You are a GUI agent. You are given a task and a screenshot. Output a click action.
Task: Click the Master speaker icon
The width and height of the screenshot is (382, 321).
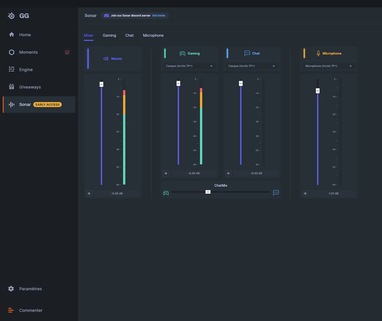pyautogui.click(x=106, y=59)
